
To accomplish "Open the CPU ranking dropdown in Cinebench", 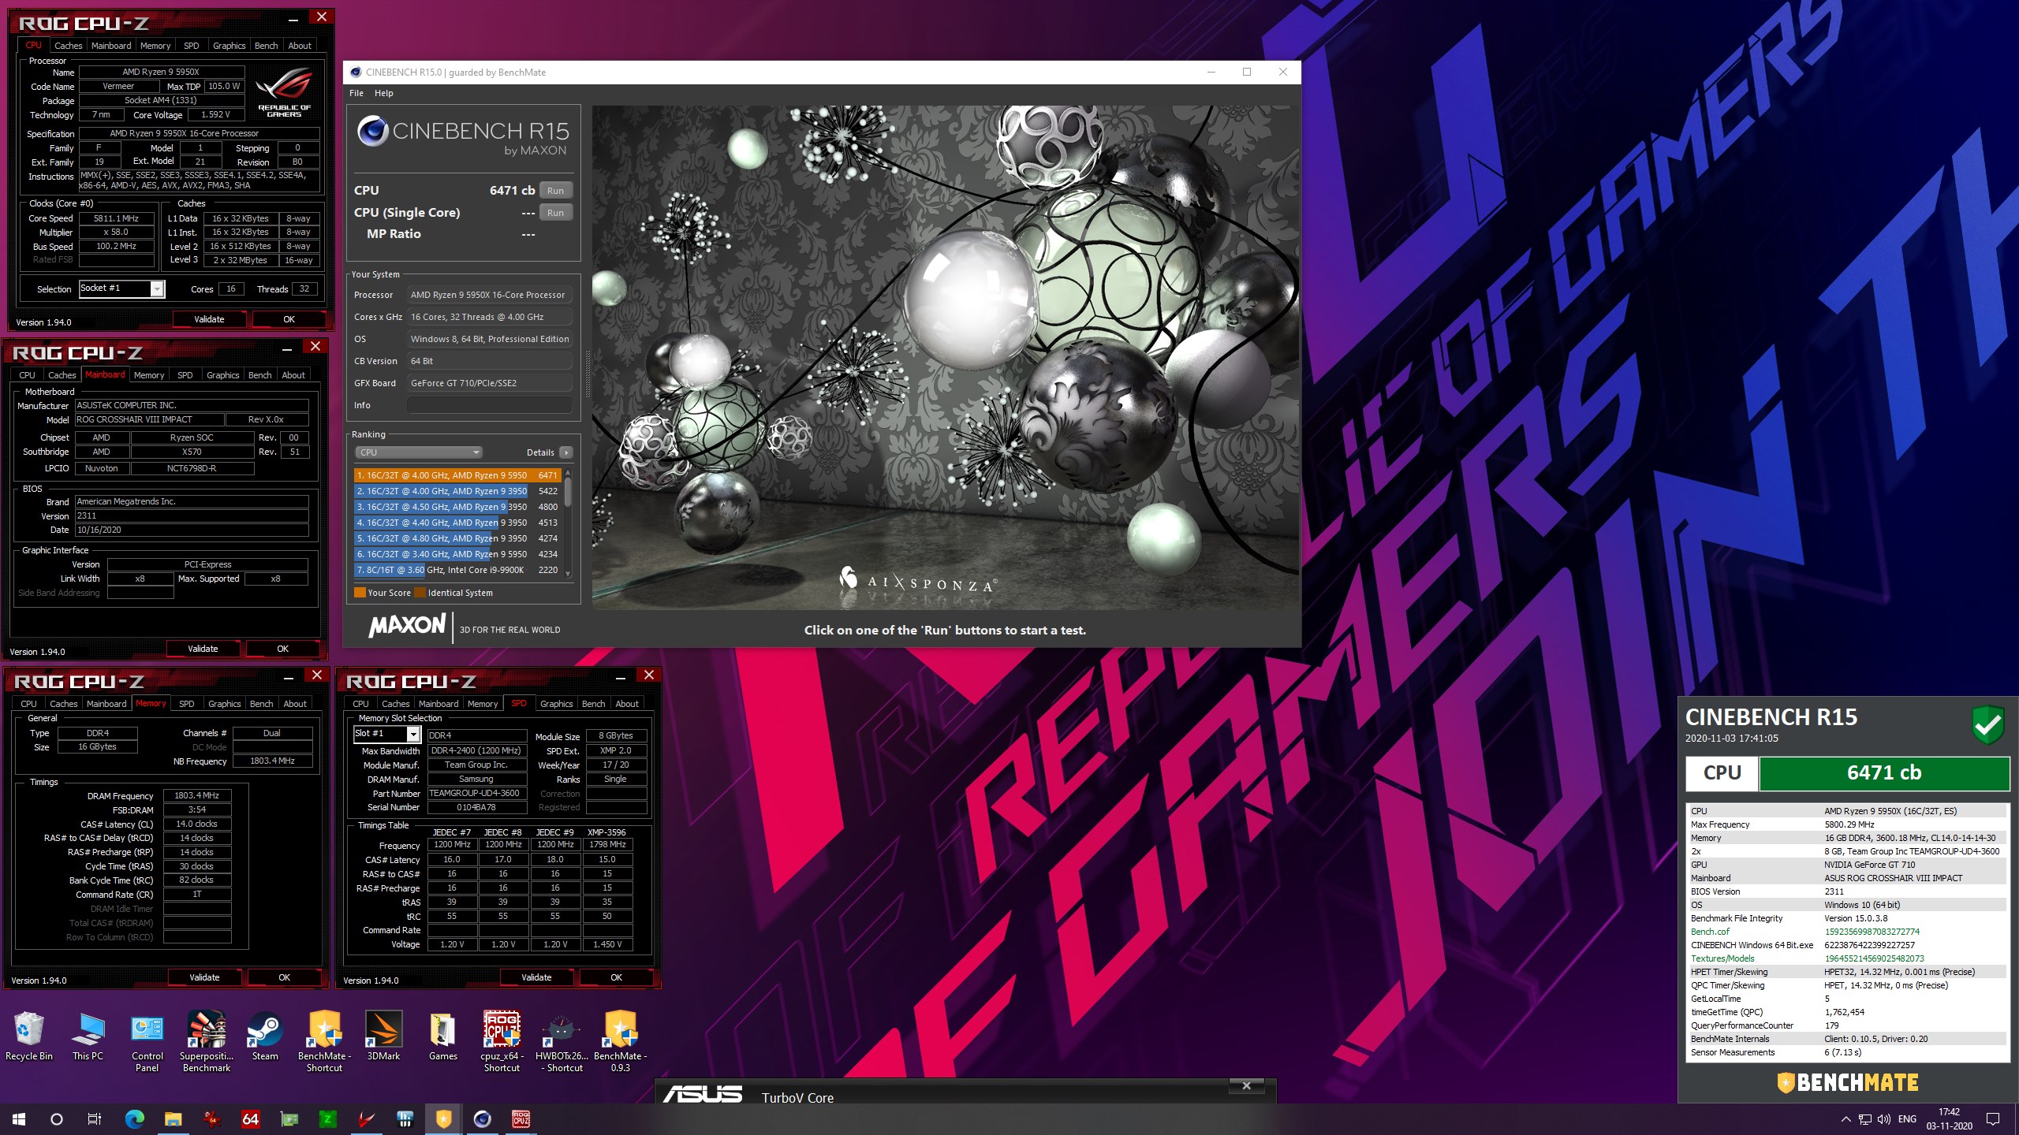I will [418, 452].
